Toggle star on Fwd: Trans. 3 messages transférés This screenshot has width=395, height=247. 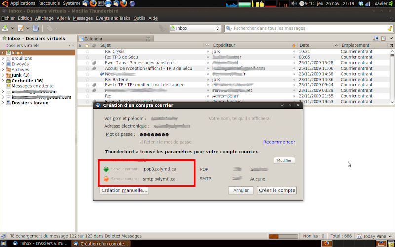(88, 63)
